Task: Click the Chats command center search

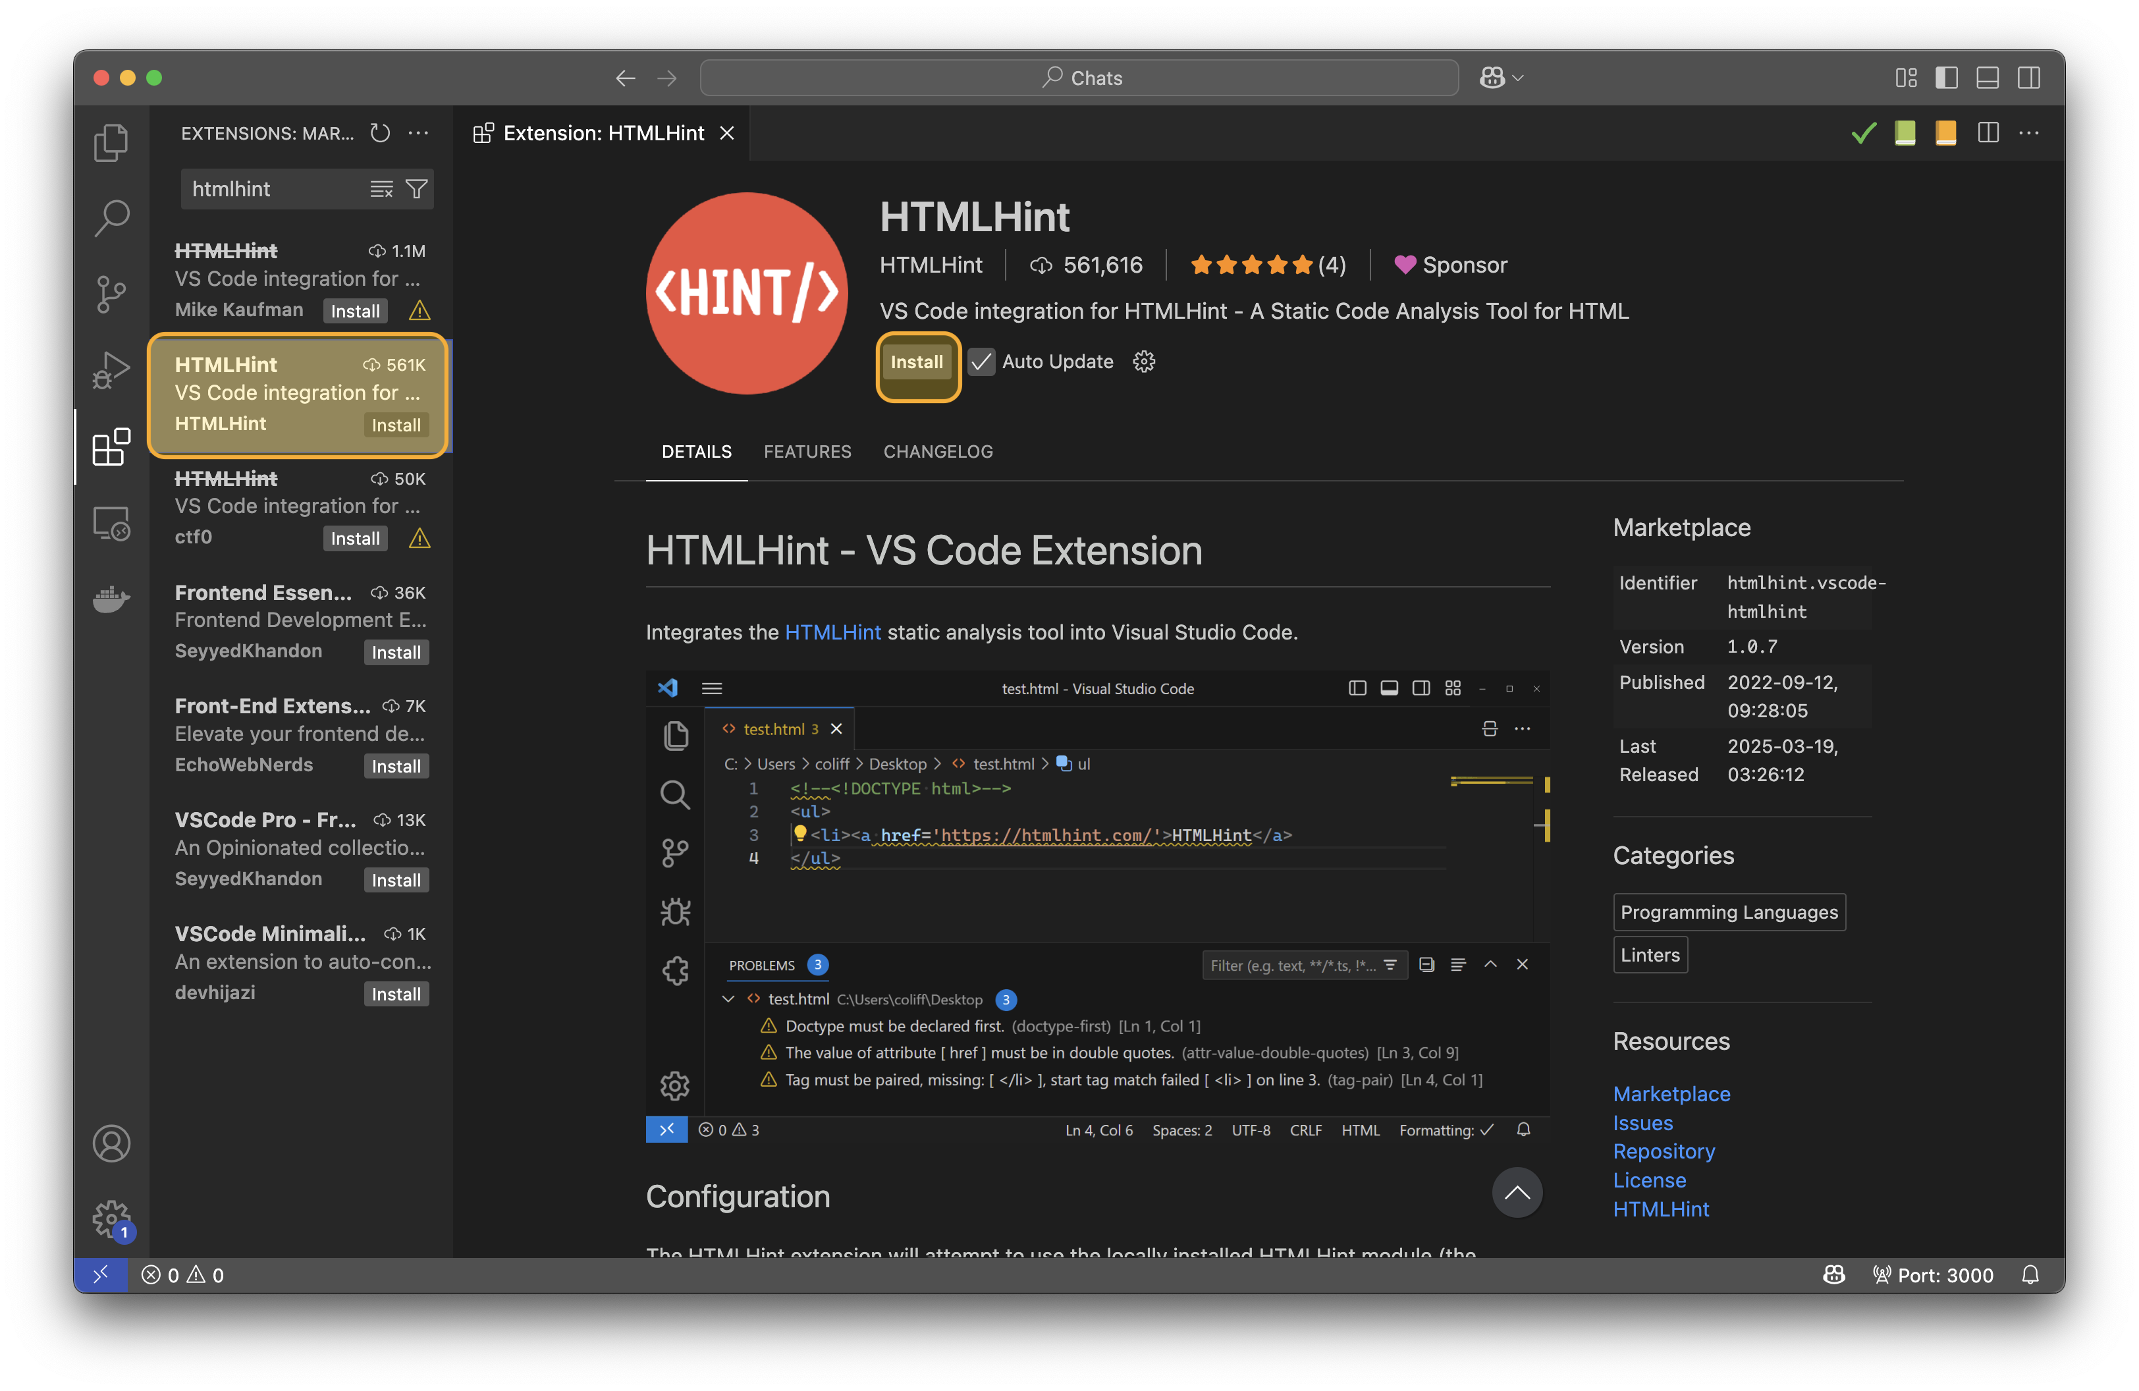Action: 1079,78
